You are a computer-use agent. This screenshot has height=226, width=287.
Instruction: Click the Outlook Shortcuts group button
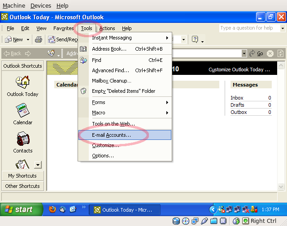point(23,66)
